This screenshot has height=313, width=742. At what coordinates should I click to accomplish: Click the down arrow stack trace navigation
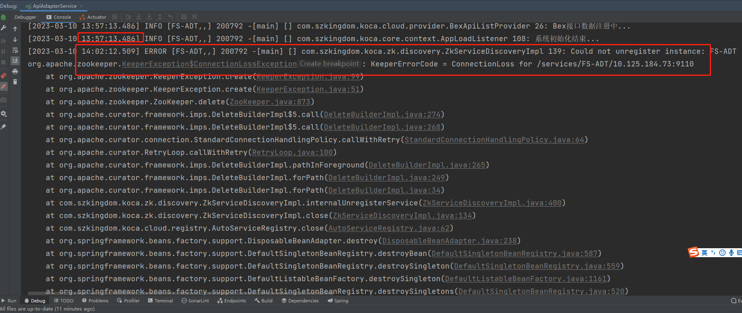(x=15, y=40)
